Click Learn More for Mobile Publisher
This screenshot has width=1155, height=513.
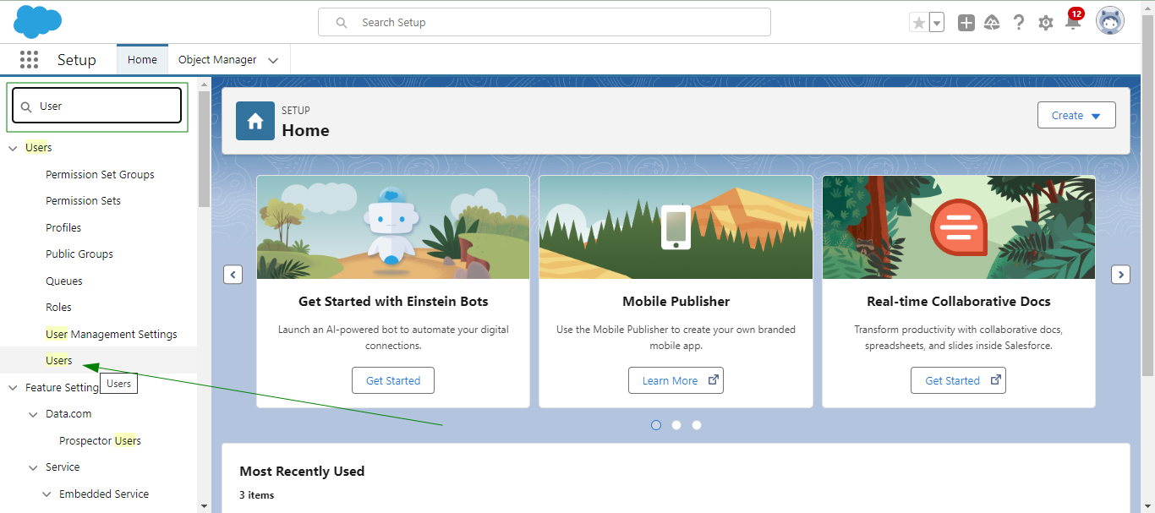675,381
